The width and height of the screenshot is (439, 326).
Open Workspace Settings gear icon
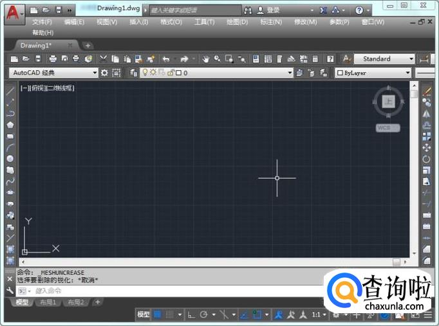tap(104, 73)
